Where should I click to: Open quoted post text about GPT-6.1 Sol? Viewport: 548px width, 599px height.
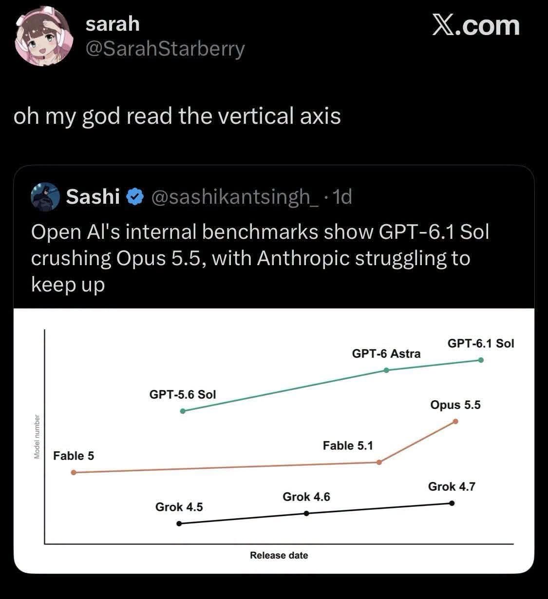[x=260, y=258]
